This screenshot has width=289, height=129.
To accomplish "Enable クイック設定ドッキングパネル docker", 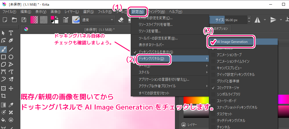I will point(243,74).
